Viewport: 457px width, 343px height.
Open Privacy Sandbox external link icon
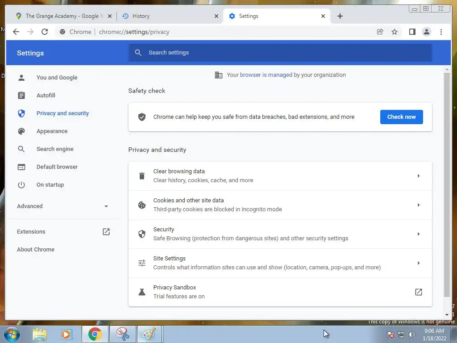pos(419,292)
